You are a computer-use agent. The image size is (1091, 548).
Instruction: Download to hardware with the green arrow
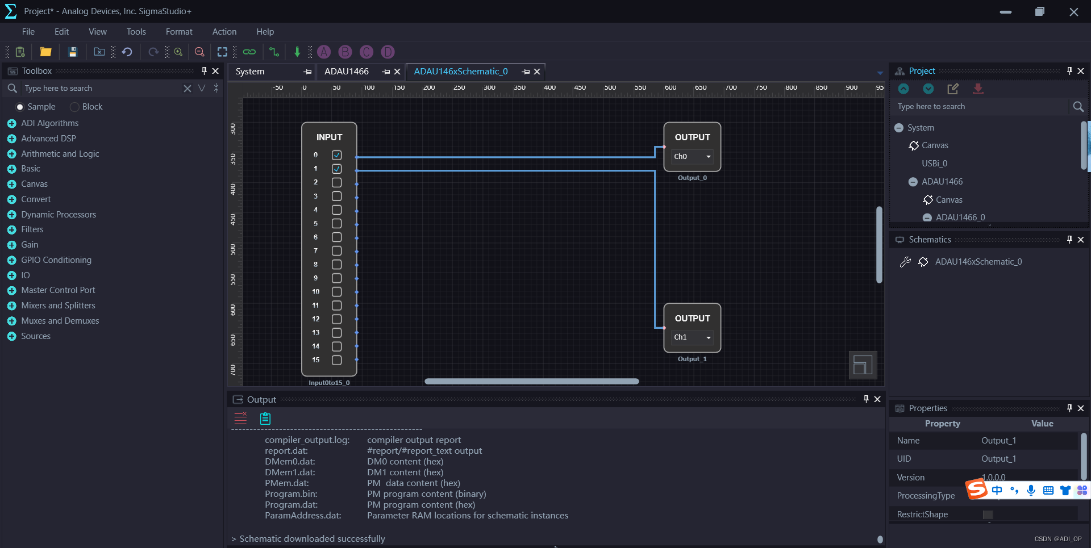tap(297, 52)
